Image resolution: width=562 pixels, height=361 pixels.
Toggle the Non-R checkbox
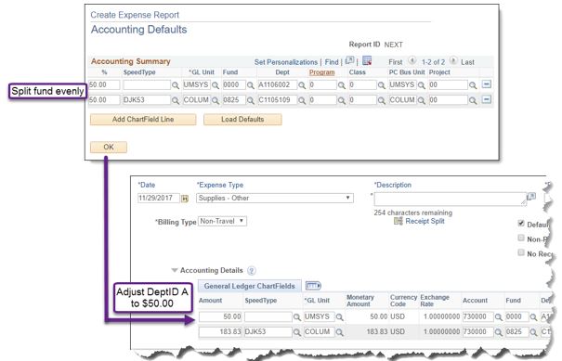pyautogui.click(x=521, y=238)
